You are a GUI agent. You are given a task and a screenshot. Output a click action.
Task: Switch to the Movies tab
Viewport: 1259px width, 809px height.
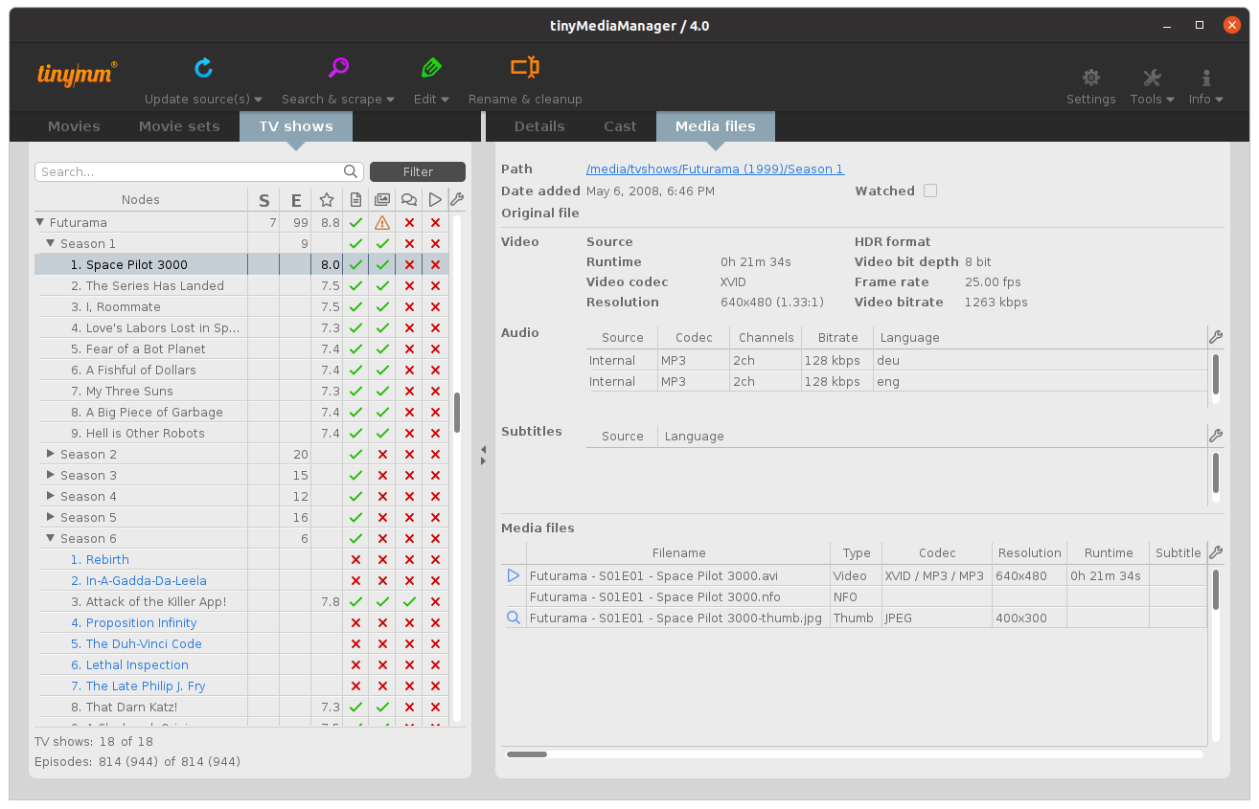(74, 126)
